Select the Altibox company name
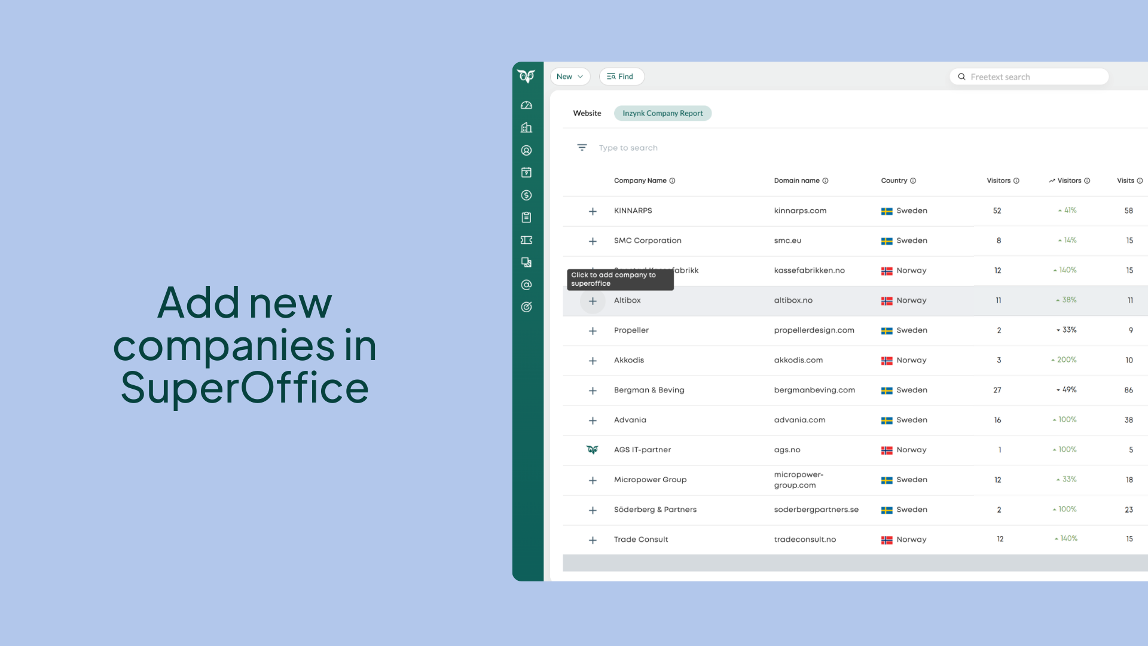 627,300
